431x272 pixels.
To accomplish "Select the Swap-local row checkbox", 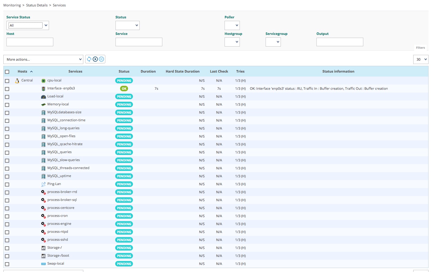I will 7,264.
